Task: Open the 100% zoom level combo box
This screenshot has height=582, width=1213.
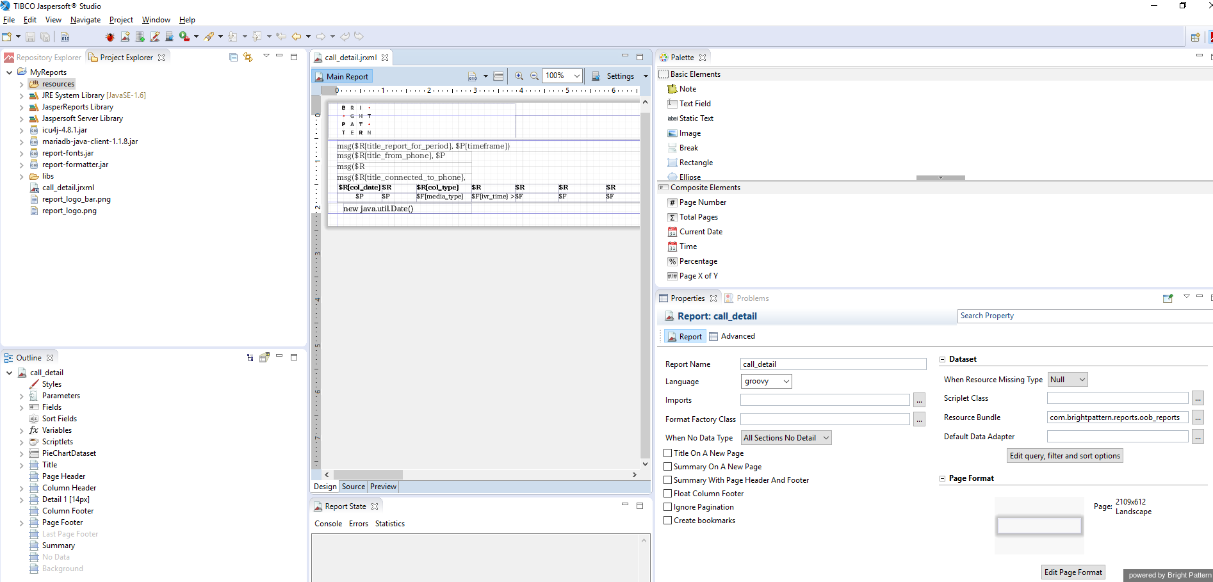Action: tap(562, 76)
